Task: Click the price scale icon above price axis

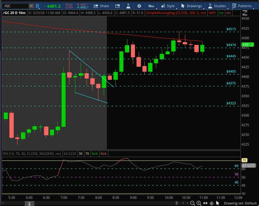Action: [245, 13]
